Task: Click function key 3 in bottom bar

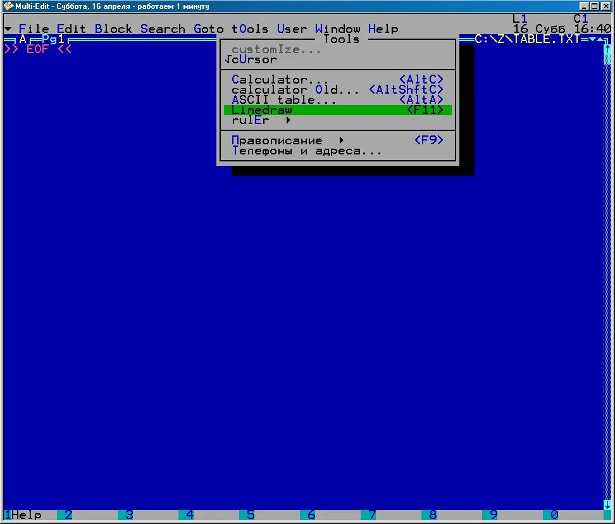Action: tap(129, 515)
